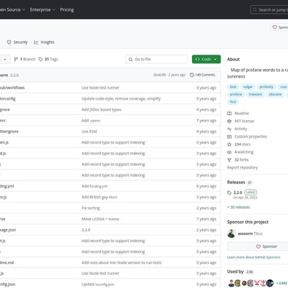The width and height of the screenshot is (288, 288).
Task: Open commit 'Update code-style, remove coverage, simplify'
Action: [121, 99]
